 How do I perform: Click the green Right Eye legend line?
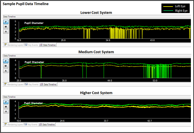pos(168,11)
